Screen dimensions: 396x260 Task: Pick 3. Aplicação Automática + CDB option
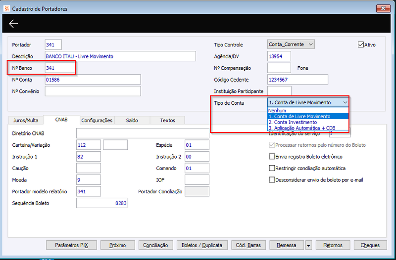308,128
